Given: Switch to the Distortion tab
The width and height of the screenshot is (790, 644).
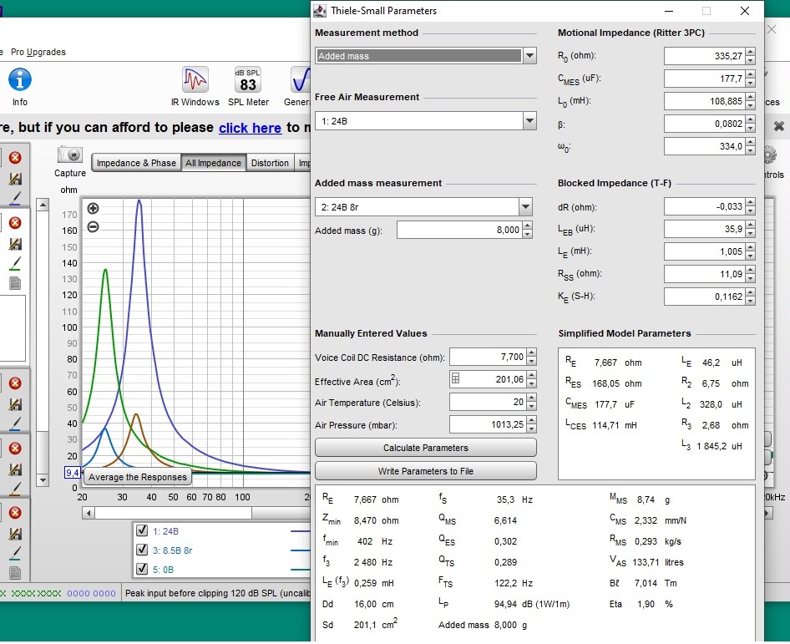Looking at the screenshot, I should 270,163.
